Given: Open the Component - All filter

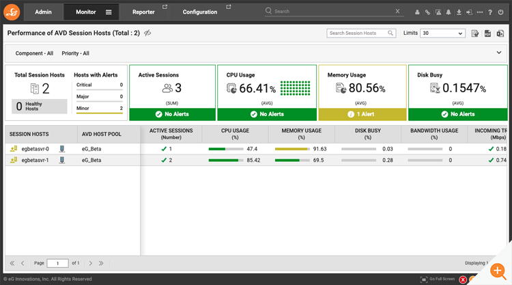Looking at the screenshot, I should coord(34,53).
